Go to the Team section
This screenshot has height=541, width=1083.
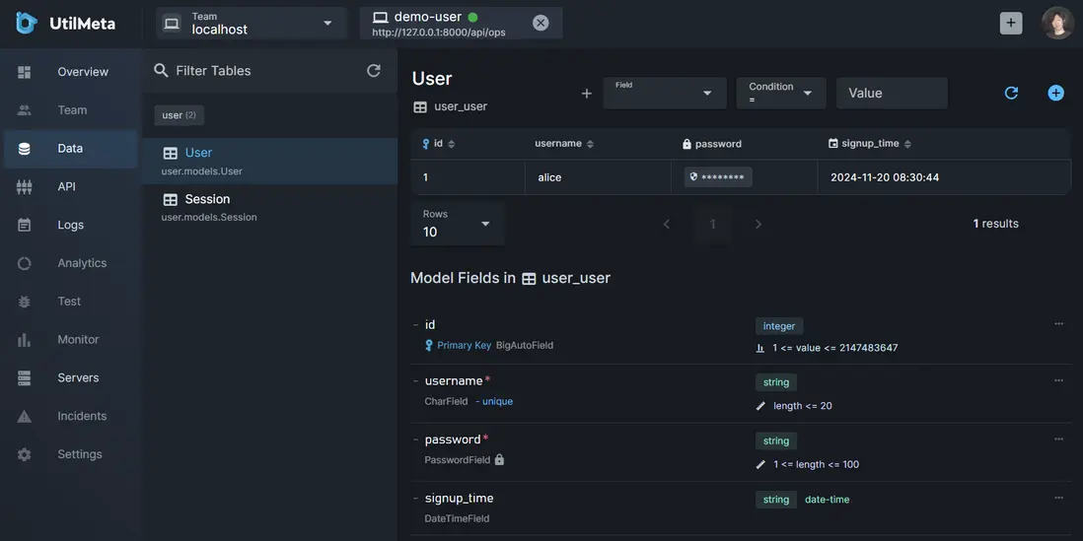coord(70,109)
